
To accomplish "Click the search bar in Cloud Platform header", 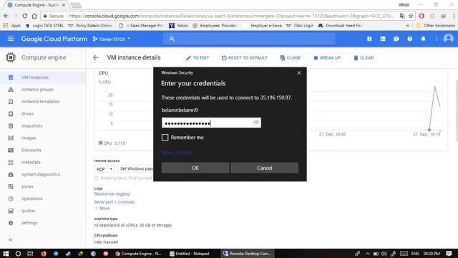I will coord(249,39).
